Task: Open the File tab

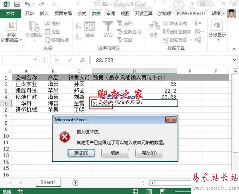Action: click(10, 14)
